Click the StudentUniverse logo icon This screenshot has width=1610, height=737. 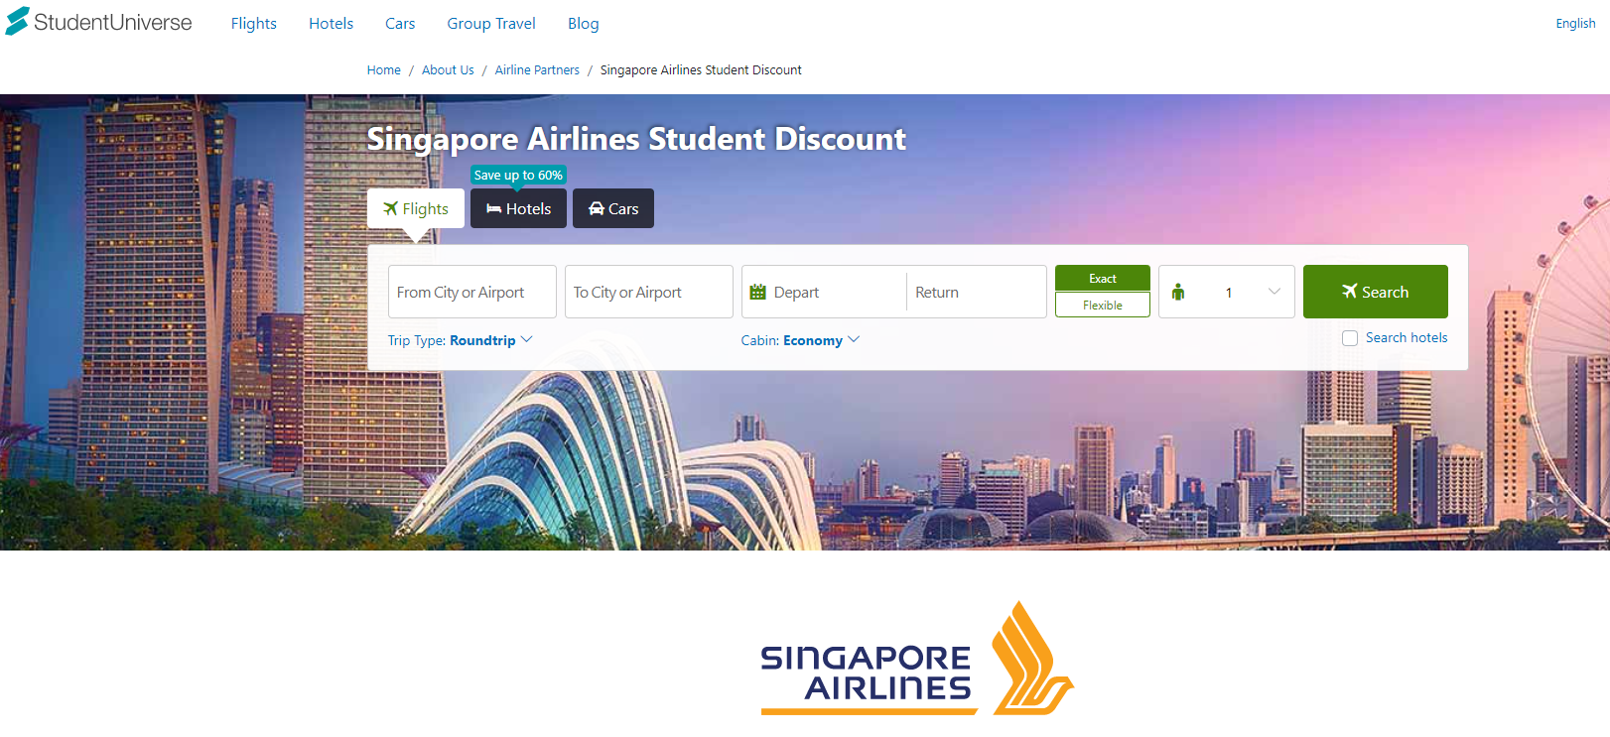coord(17,21)
